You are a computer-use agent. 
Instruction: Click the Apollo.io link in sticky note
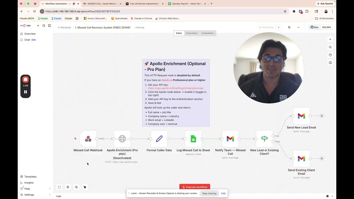pyautogui.click(x=167, y=80)
